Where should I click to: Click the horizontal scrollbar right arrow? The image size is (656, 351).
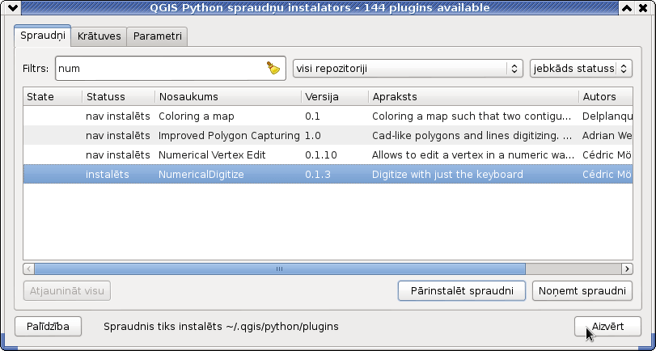tap(627, 269)
